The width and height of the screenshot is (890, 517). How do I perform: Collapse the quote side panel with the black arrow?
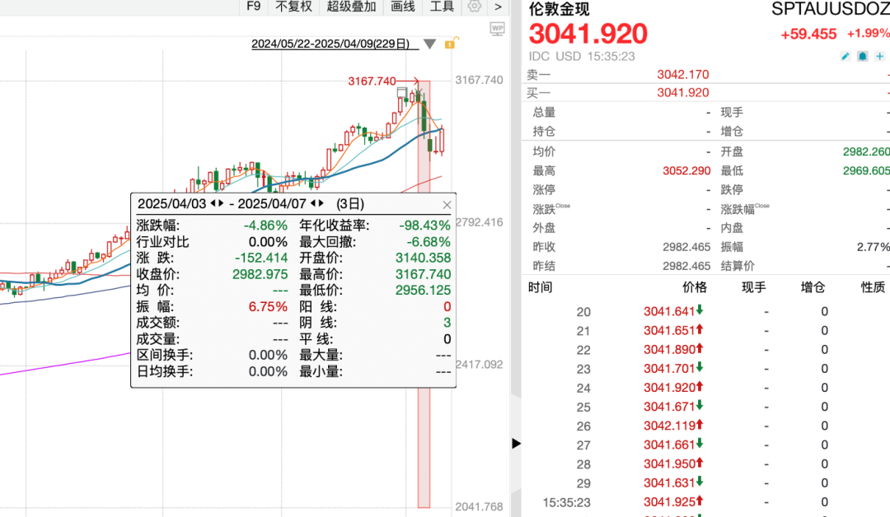516,443
